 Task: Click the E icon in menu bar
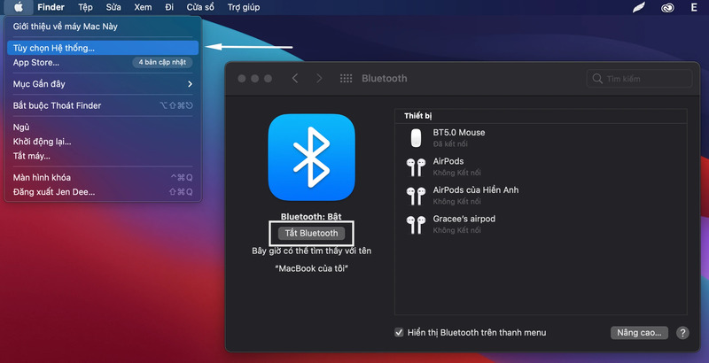point(694,7)
